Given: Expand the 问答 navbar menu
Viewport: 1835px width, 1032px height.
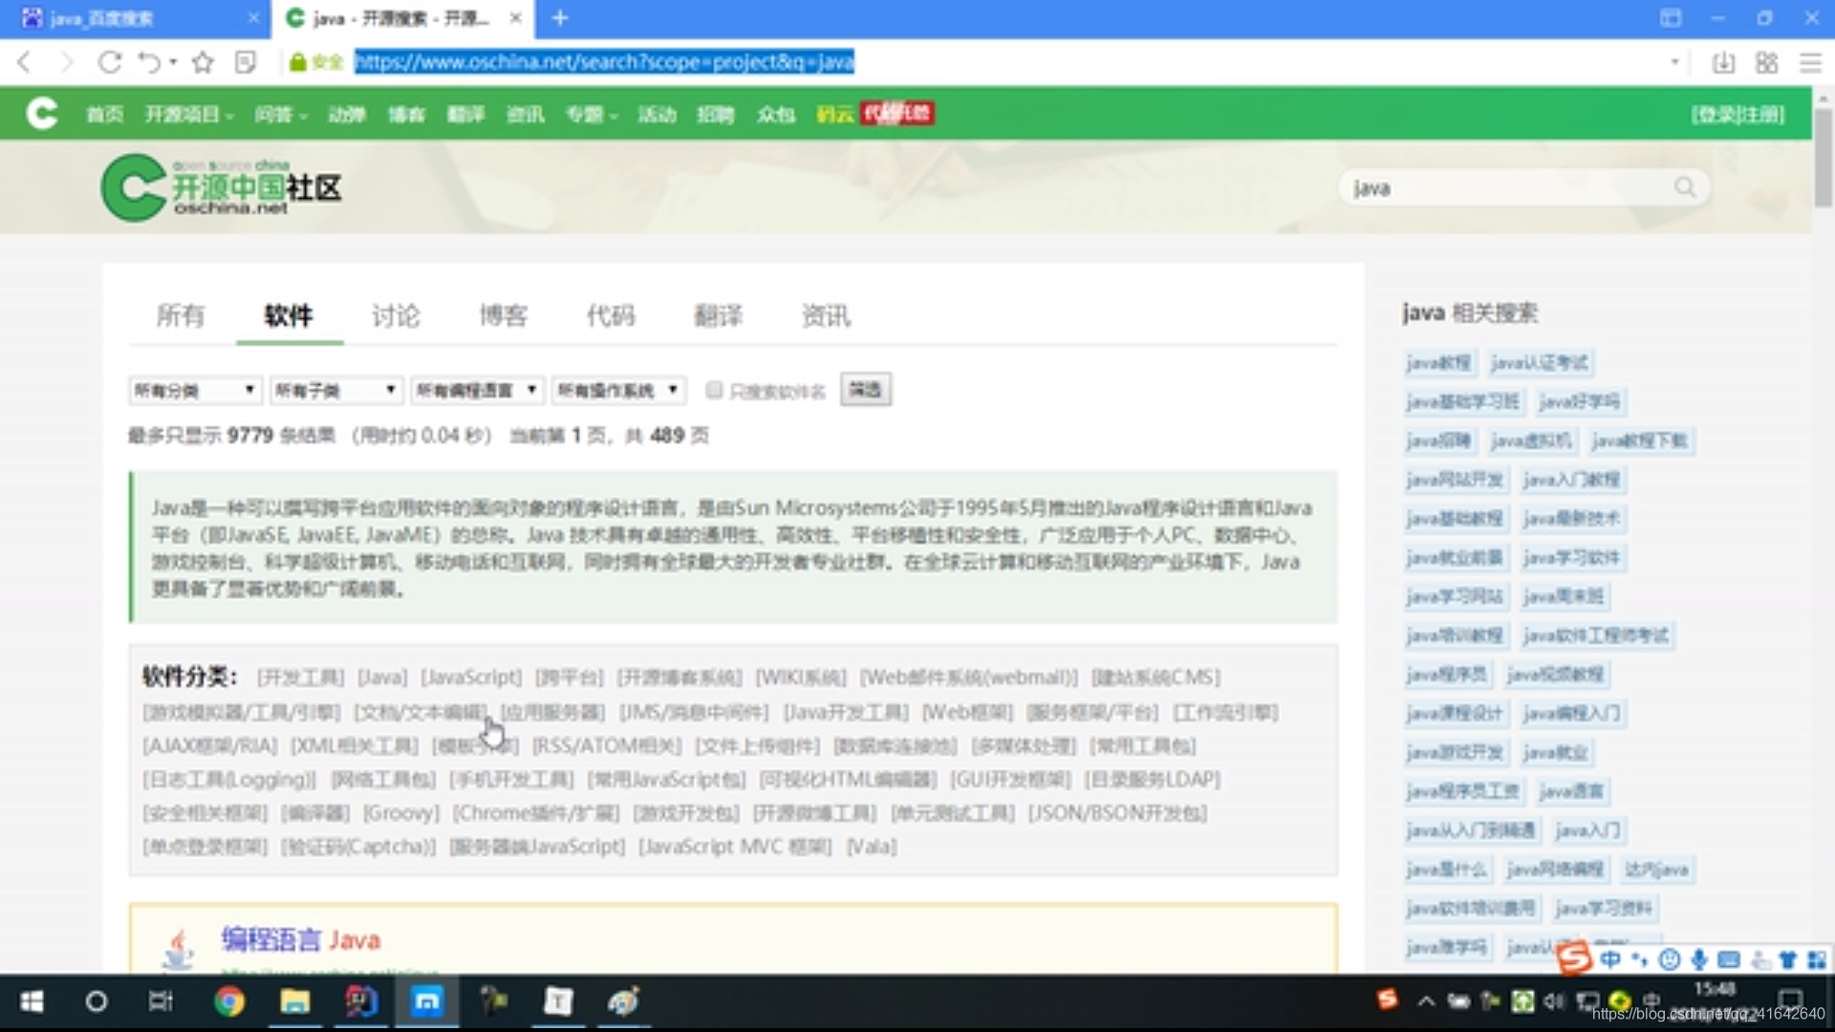Looking at the screenshot, I should (x=281, y=115).
